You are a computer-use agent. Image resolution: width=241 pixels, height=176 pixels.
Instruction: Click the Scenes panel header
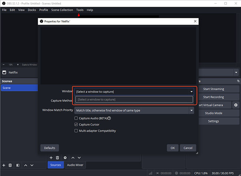pyautogui.click(x=19, y=81)
